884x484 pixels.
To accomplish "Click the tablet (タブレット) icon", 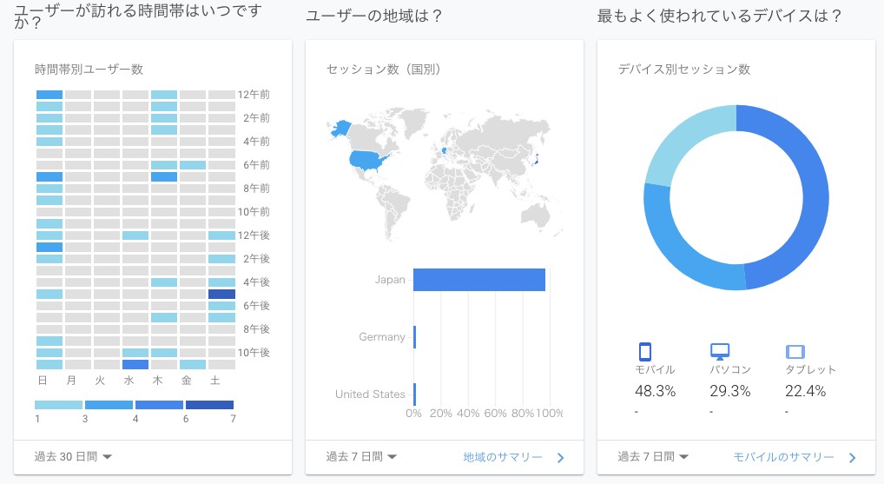I will tap(795, 352).
